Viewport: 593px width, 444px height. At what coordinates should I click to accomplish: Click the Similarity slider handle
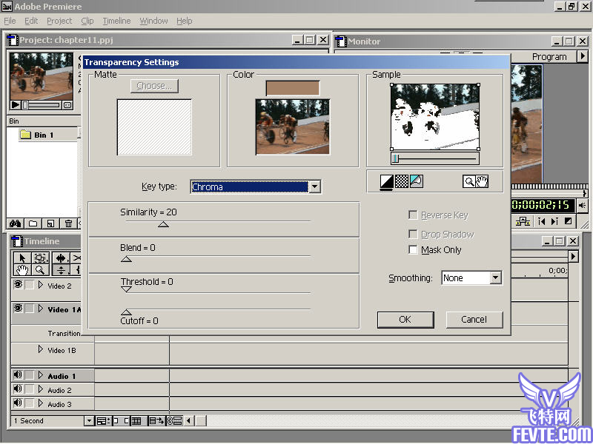pos(163,224)
